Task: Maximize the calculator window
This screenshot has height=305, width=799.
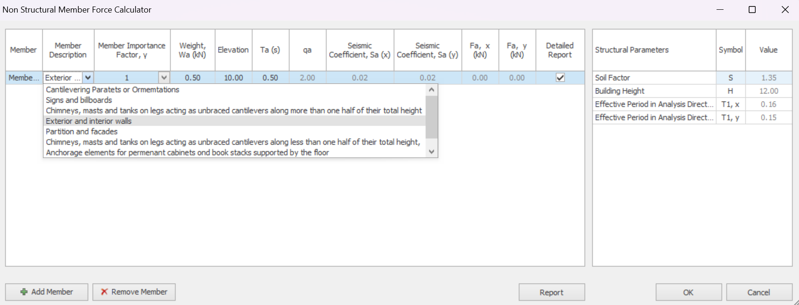Action: click(x=752, y=10)
